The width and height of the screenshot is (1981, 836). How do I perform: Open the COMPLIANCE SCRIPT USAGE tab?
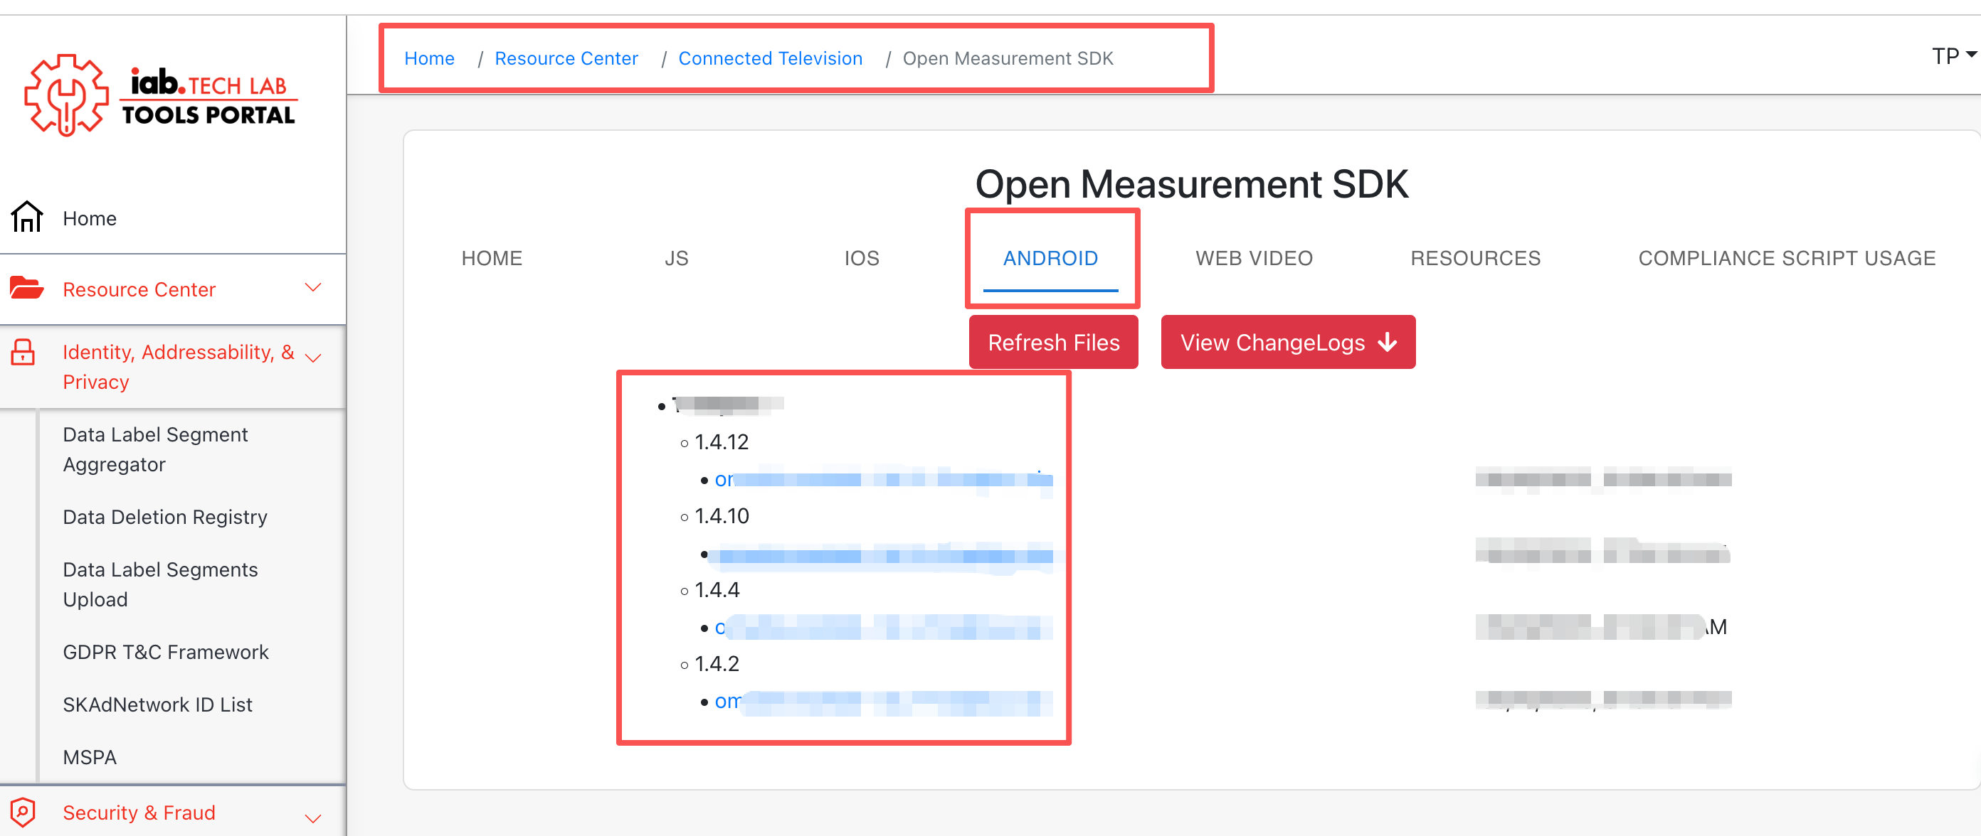[1787, 258]
